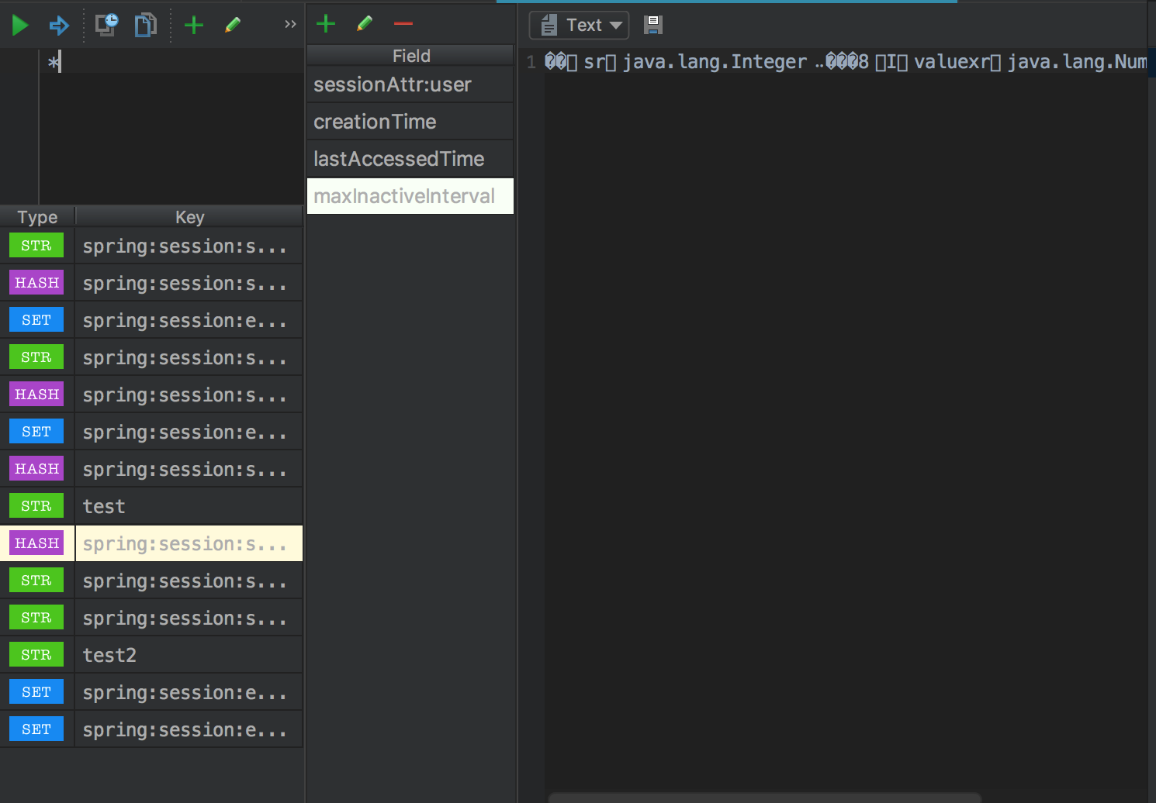Sort keys by the Key column header
The height and width of the screenshot is (803, 1156).
click(x=189, y=217)
